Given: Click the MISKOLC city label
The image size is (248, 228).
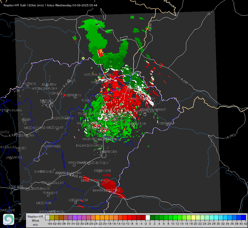Looking at the screenshot, I should [47, 101].
